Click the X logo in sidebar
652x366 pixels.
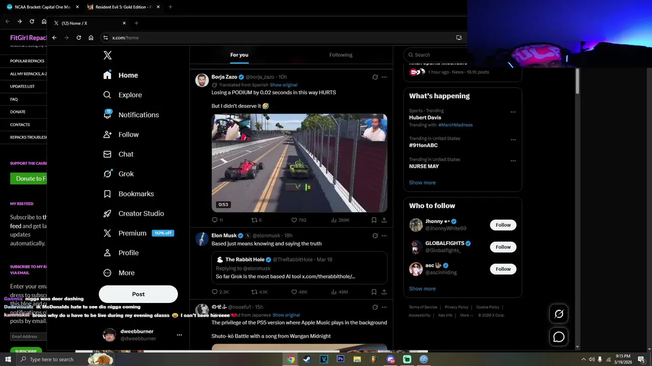(x=107, y=55)
